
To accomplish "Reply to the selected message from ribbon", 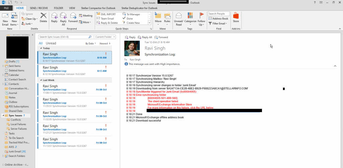I will (54, 17).
